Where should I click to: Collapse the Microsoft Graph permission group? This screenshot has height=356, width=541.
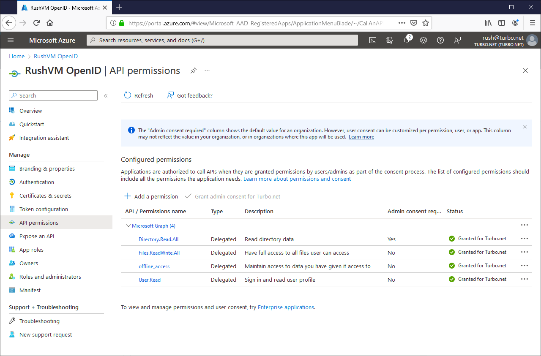tap(128, 226)
